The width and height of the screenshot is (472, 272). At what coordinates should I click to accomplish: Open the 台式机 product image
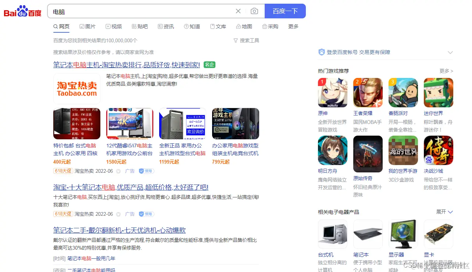pyautogui.click(x=333, y=234)
